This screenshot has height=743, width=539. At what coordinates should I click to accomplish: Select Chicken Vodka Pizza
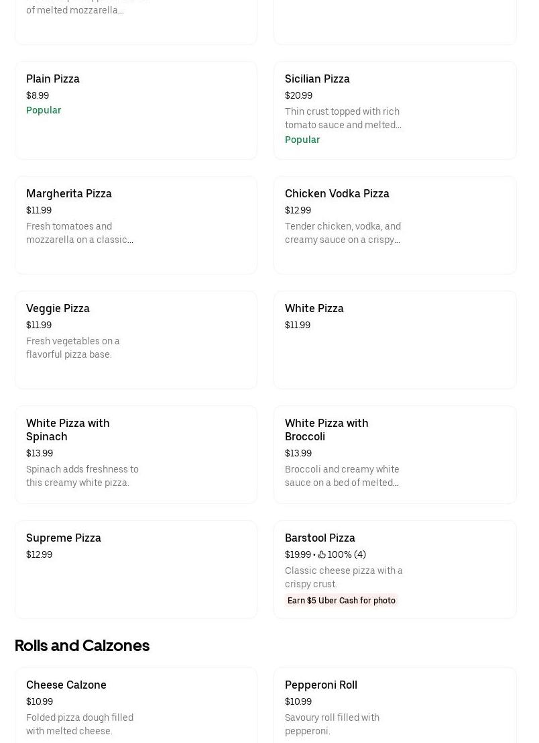coord(395,225)
